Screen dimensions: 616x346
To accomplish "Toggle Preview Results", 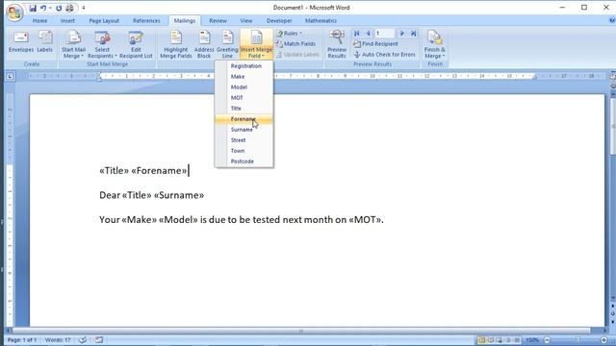I will point(337,44).
